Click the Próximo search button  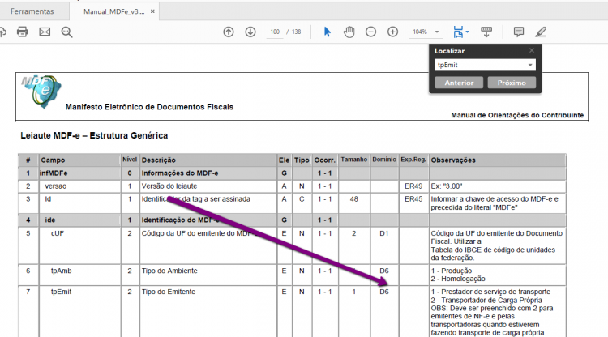pyautogui.click(x=512, y=83)
